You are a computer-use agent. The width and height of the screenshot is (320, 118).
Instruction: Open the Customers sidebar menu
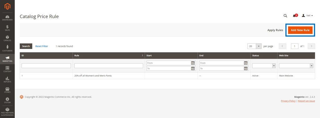pyautogui.click(x=7, y=49)
